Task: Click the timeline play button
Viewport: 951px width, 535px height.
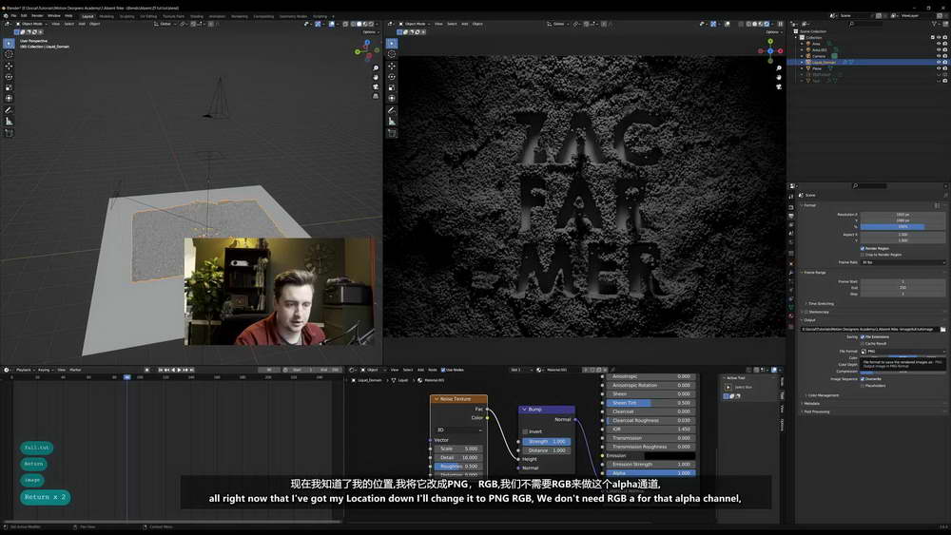Action: click(x=179, y=370)
